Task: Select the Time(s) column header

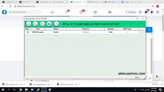Action: [x=110, y=29]
